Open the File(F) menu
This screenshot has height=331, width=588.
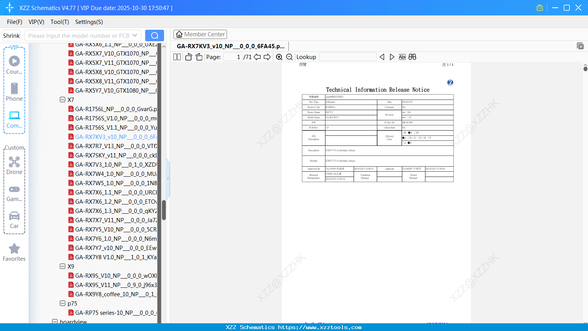click(x=15, y=22)
